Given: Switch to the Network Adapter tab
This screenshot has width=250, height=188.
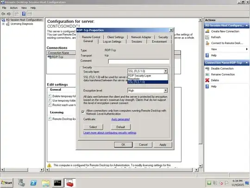Looking at the screenshot, I should tap(141, 37).
